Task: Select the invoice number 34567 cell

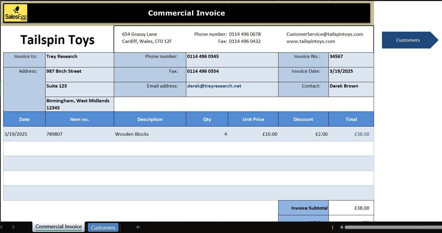Action: [351, 60]
